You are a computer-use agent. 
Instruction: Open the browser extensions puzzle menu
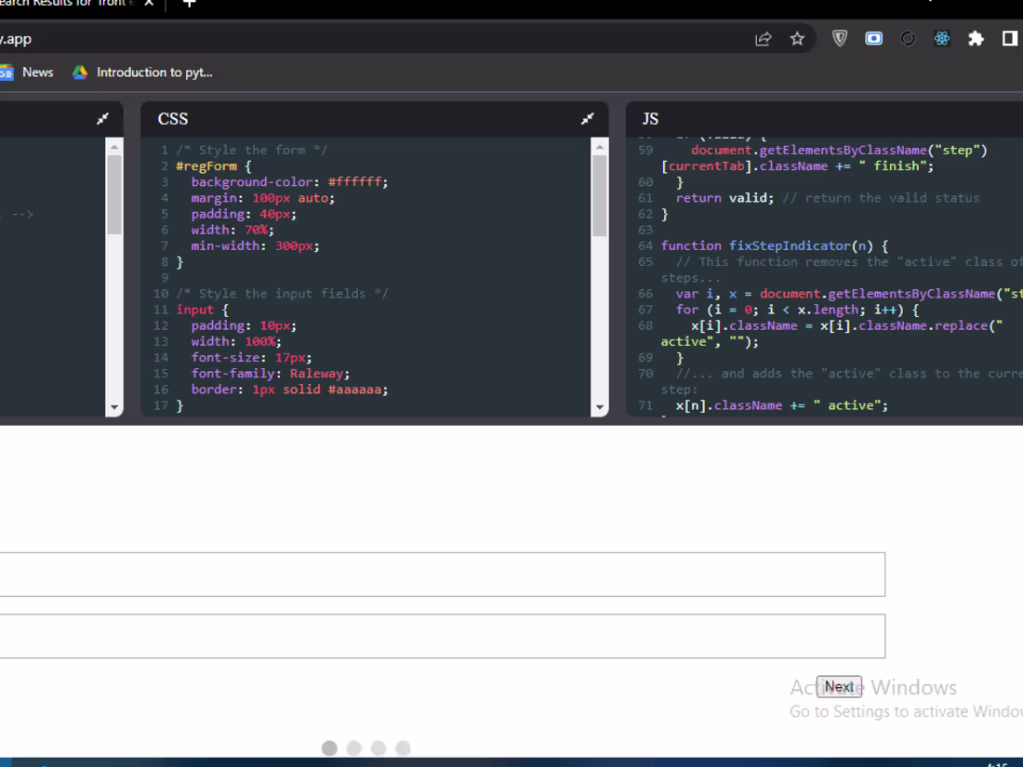(x=976, y=38)
